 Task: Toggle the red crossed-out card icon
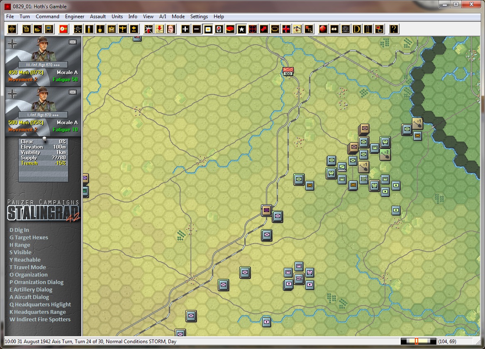[219, 29]
